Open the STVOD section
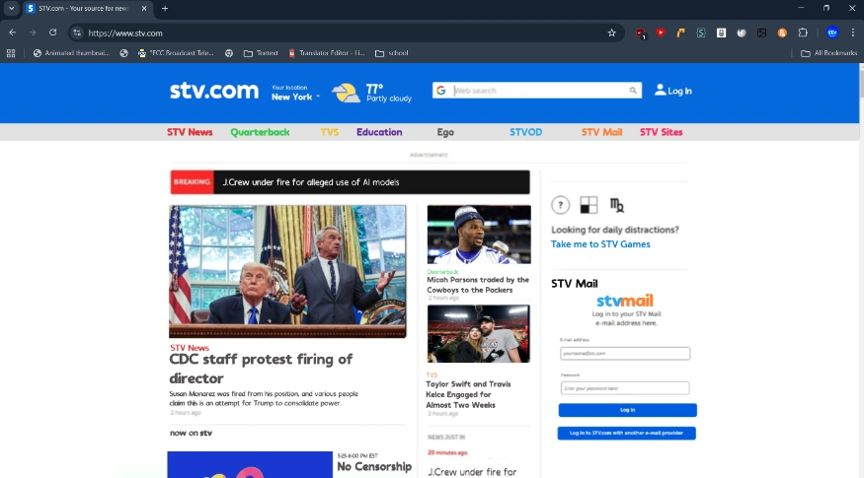 click(525, 132)
